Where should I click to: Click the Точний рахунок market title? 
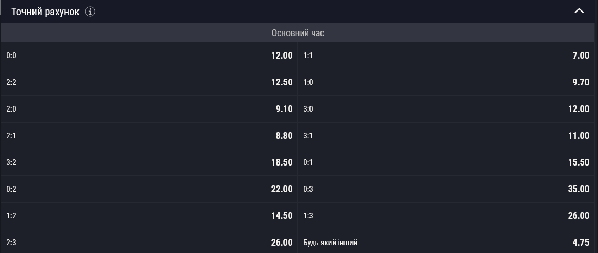point(45,12)
